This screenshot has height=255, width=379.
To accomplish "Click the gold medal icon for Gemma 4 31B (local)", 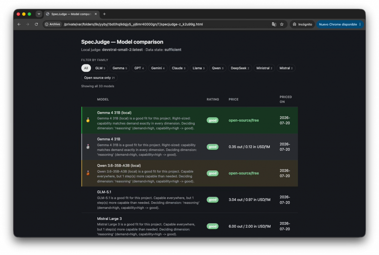I will pyautogui.click(x=88, y=120).
